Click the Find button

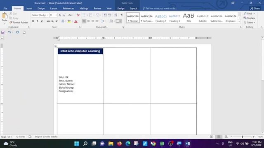tap(248, 14)
